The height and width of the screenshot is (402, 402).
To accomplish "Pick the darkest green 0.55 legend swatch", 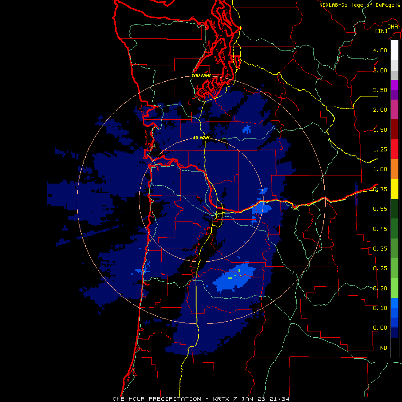I will (394, 209).
